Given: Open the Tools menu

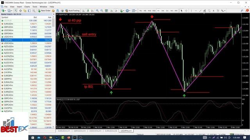Looking at the screenshot, I should (35, 7).
